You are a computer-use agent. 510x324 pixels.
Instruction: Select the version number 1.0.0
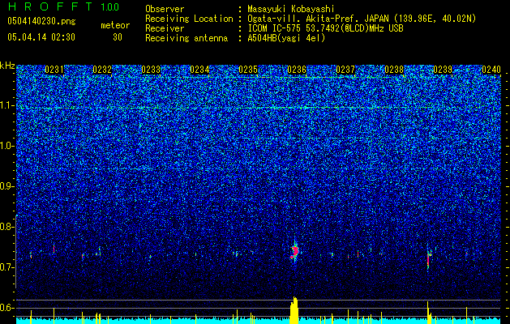pyautogui.click(x=110, y=7)
